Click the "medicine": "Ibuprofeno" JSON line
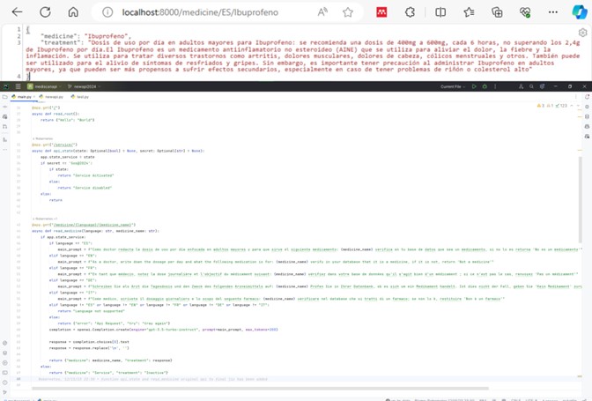Viewport: 592px width, 401px height. click(x=86, y=36)
